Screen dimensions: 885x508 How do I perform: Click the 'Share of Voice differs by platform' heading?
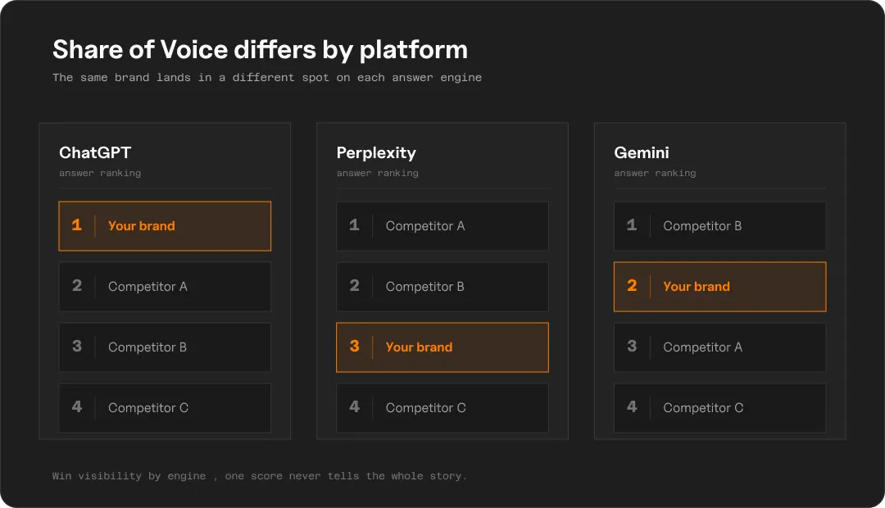(261, 50)
